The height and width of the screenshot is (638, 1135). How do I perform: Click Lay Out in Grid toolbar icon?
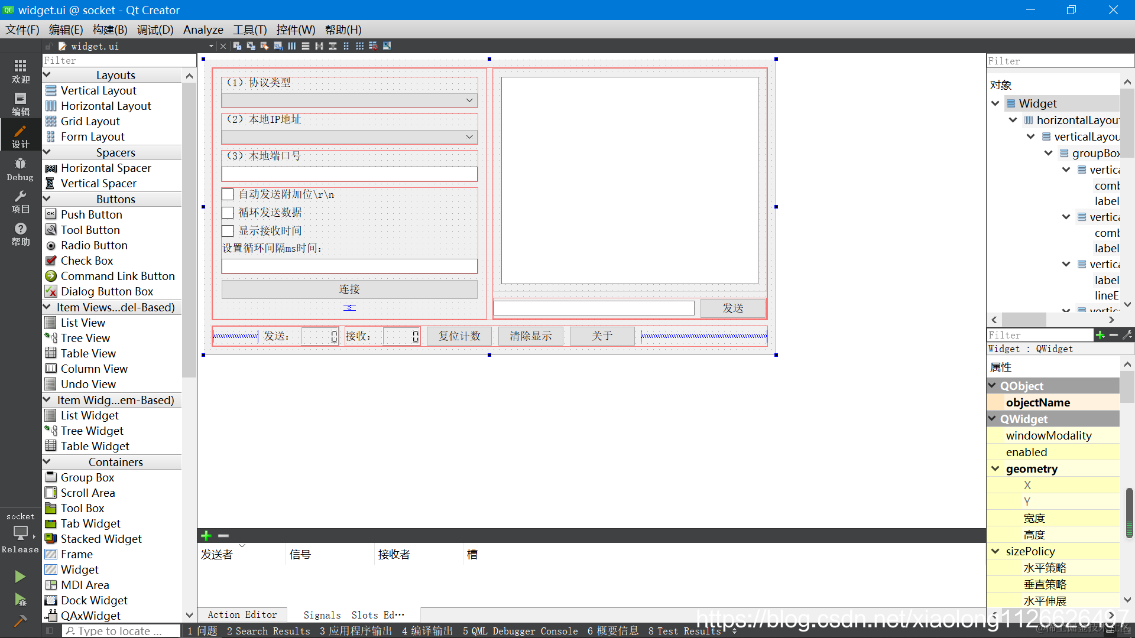tap(359, 46)
